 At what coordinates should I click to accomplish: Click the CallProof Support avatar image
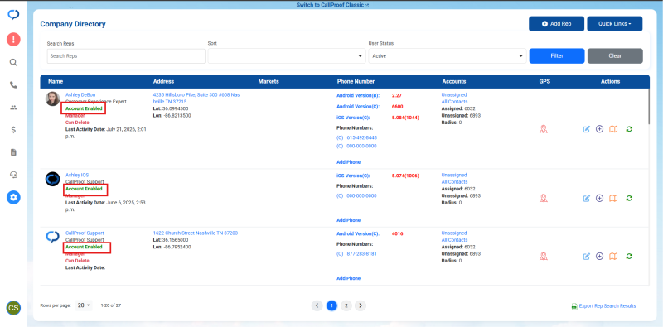tap(52, 237)
